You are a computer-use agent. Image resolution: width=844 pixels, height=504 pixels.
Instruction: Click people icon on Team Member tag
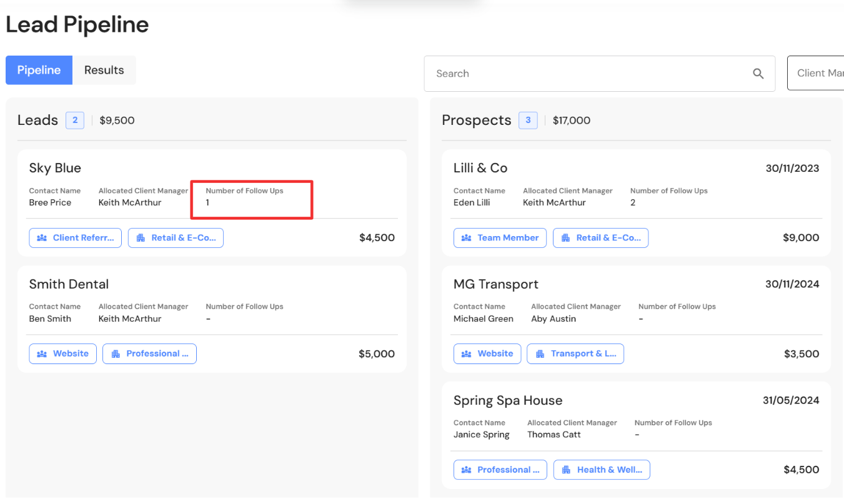(466, 238)
